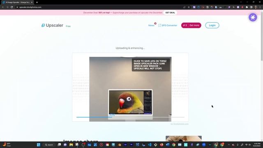Image resolution: width=263 pixels, height=148 pixels.
Task: Click the GET DEAL button
Action: (170, 13)
